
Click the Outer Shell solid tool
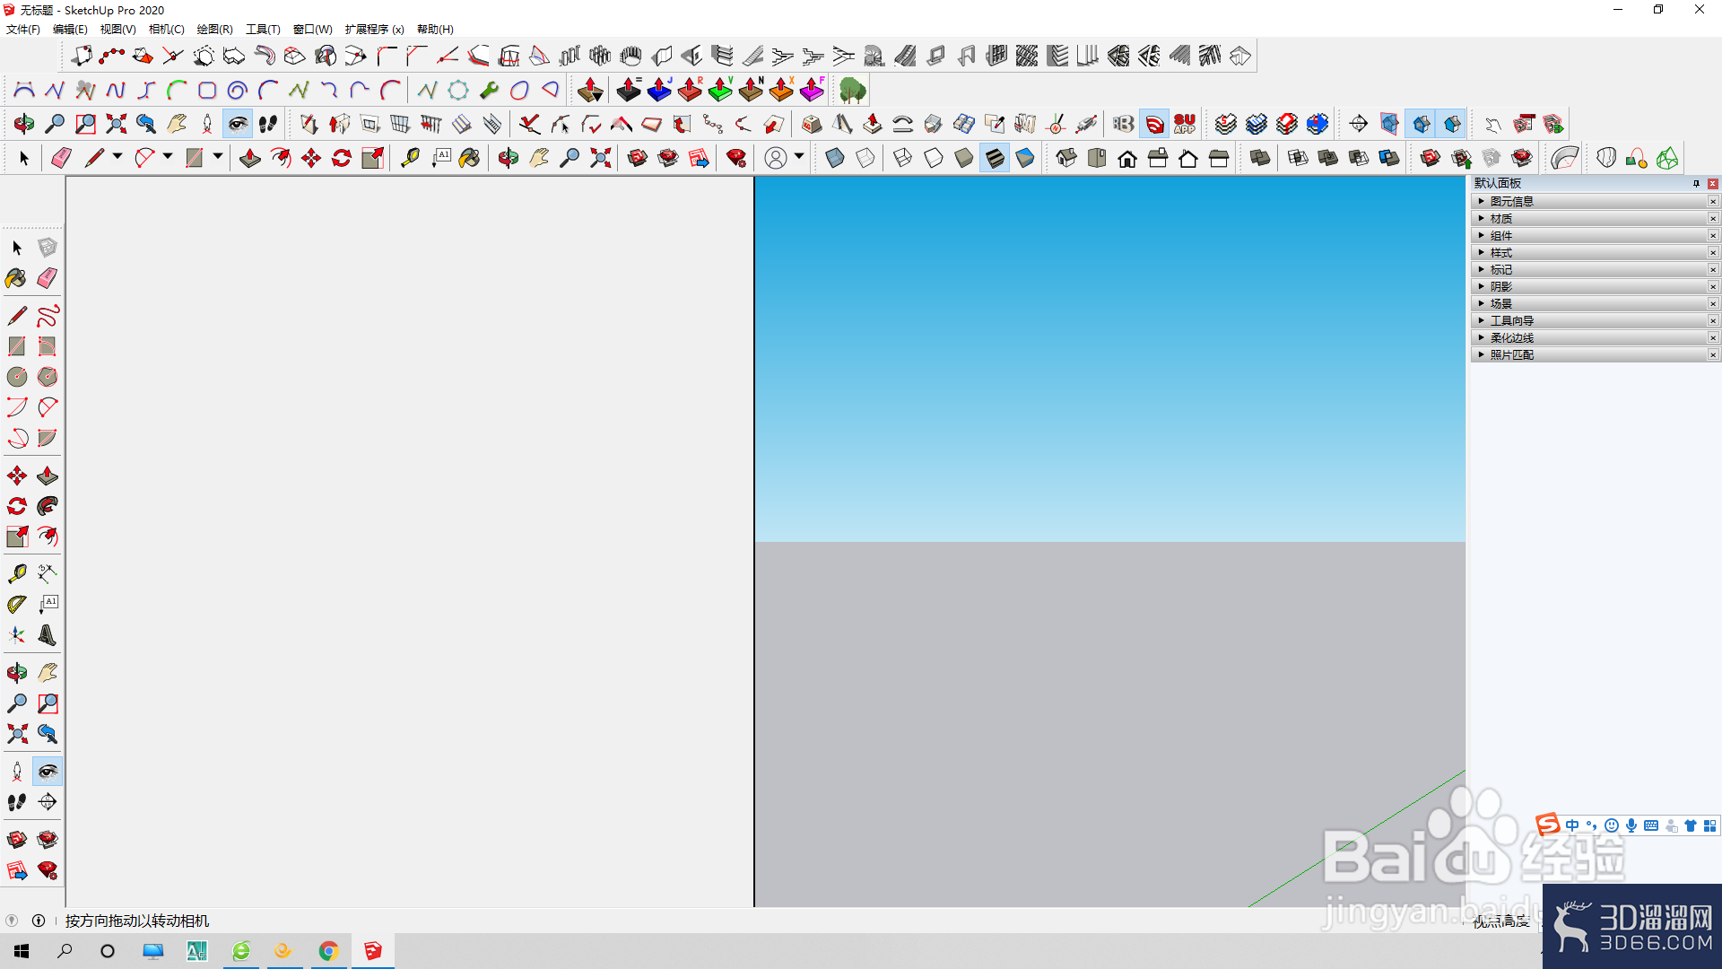click(x=1260, y=159)
